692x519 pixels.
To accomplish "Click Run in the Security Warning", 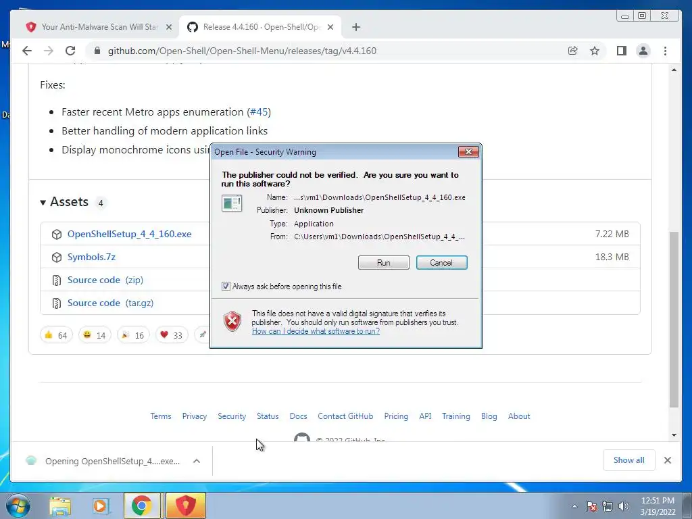I will (384, 263).
